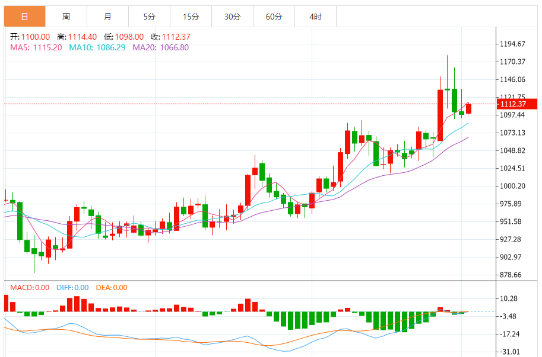This screenshot has height=357, width=542.
Task: Click the tall red breakout candle near 1146
Action: pyautogui.click(x=440, y=115)
